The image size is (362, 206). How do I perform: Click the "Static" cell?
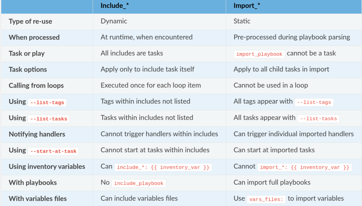[x=242, y=21]
